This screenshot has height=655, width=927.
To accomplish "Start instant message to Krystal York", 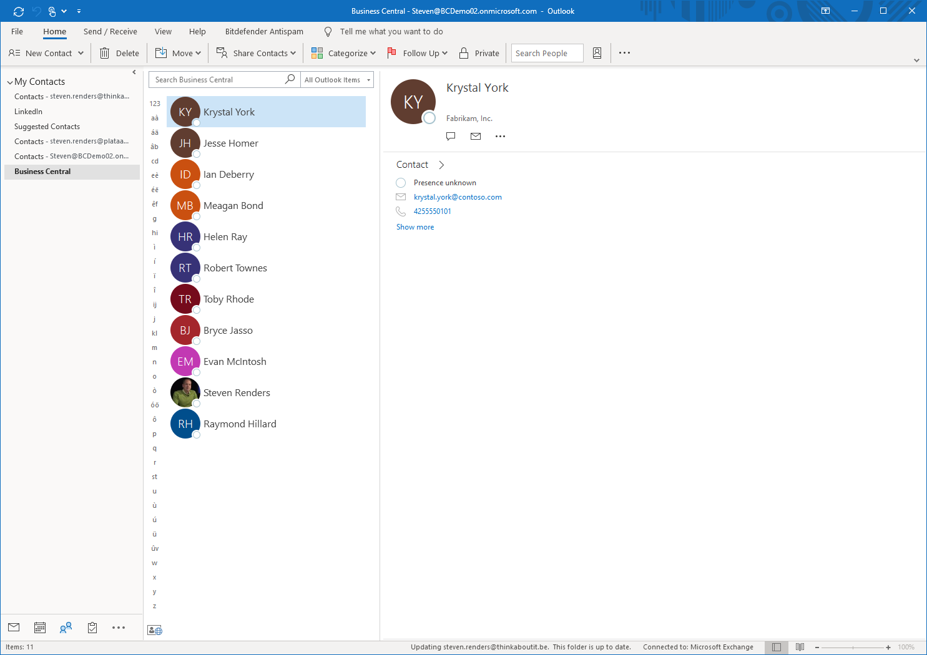I will click(451, 136).
